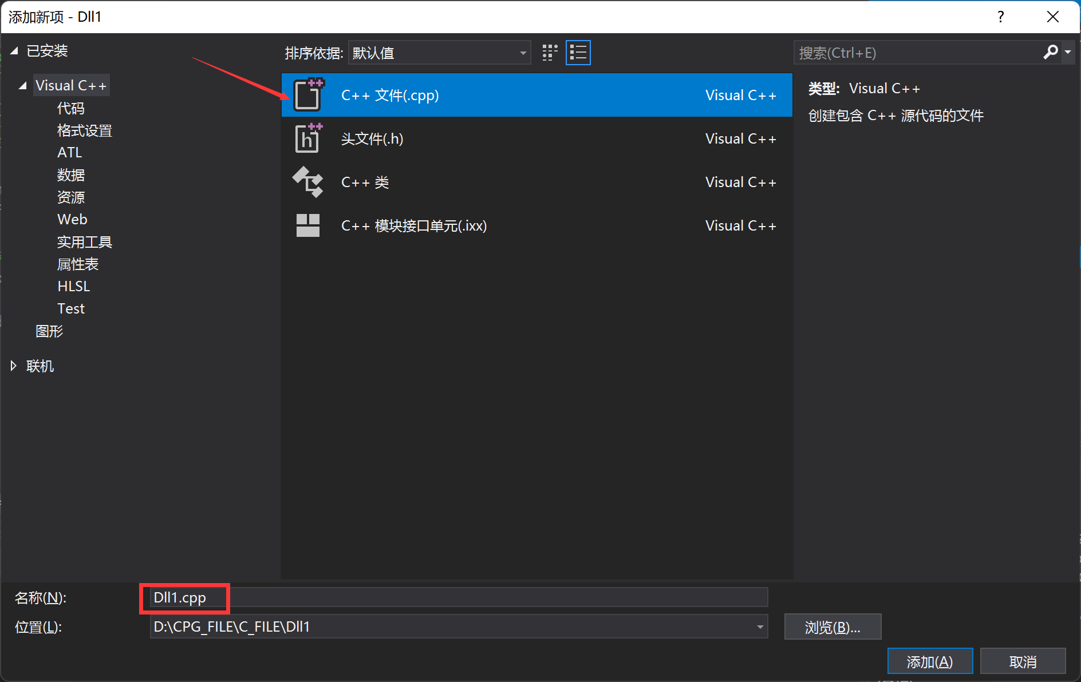Viewport: 1081px width, 682px height.
Task: Select the Web category
Action: [72, 220]
